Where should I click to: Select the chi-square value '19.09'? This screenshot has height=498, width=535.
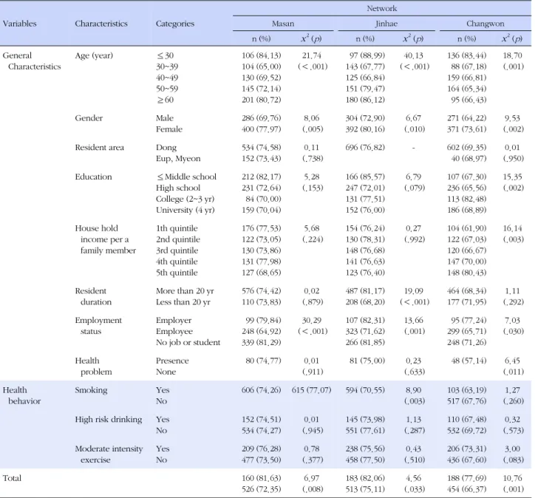click(x=414, y=291)
